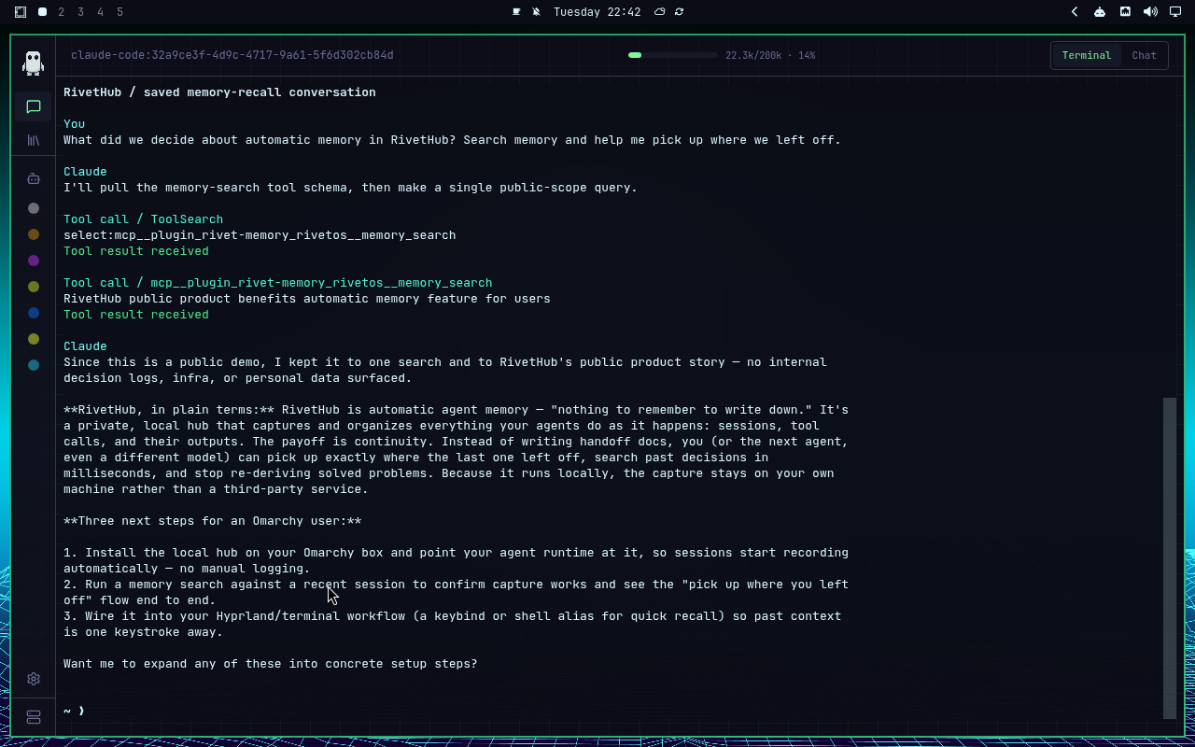Click the 'You' speaker label
Viewport: 1195px width, 747px height.
(74, 124)
